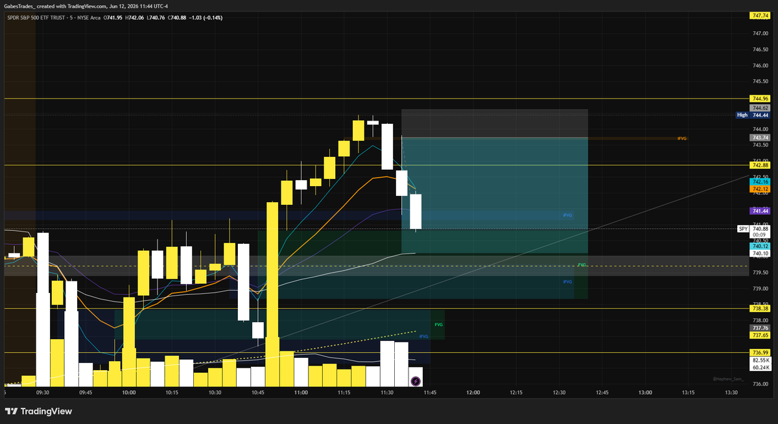Open the purple lightning event icon

click(416, 380)
